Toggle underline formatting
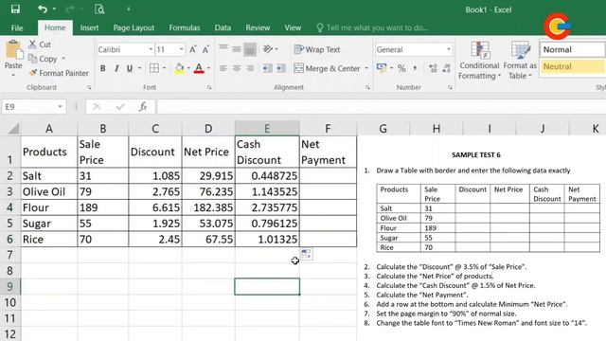The width and height of the screenshot is (606, 341). [x=130, y=68]
